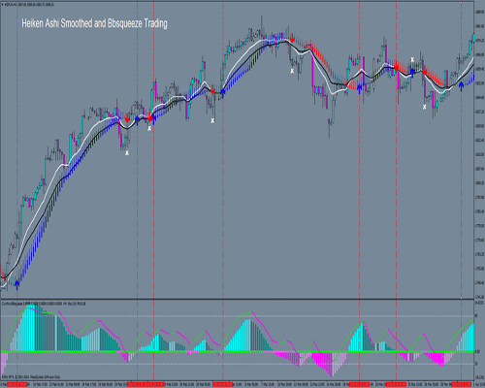The height and width of the screenshot is (388, 485).
Task: Click the white X marker just below the chart's peak
Action: coord(292,71)
